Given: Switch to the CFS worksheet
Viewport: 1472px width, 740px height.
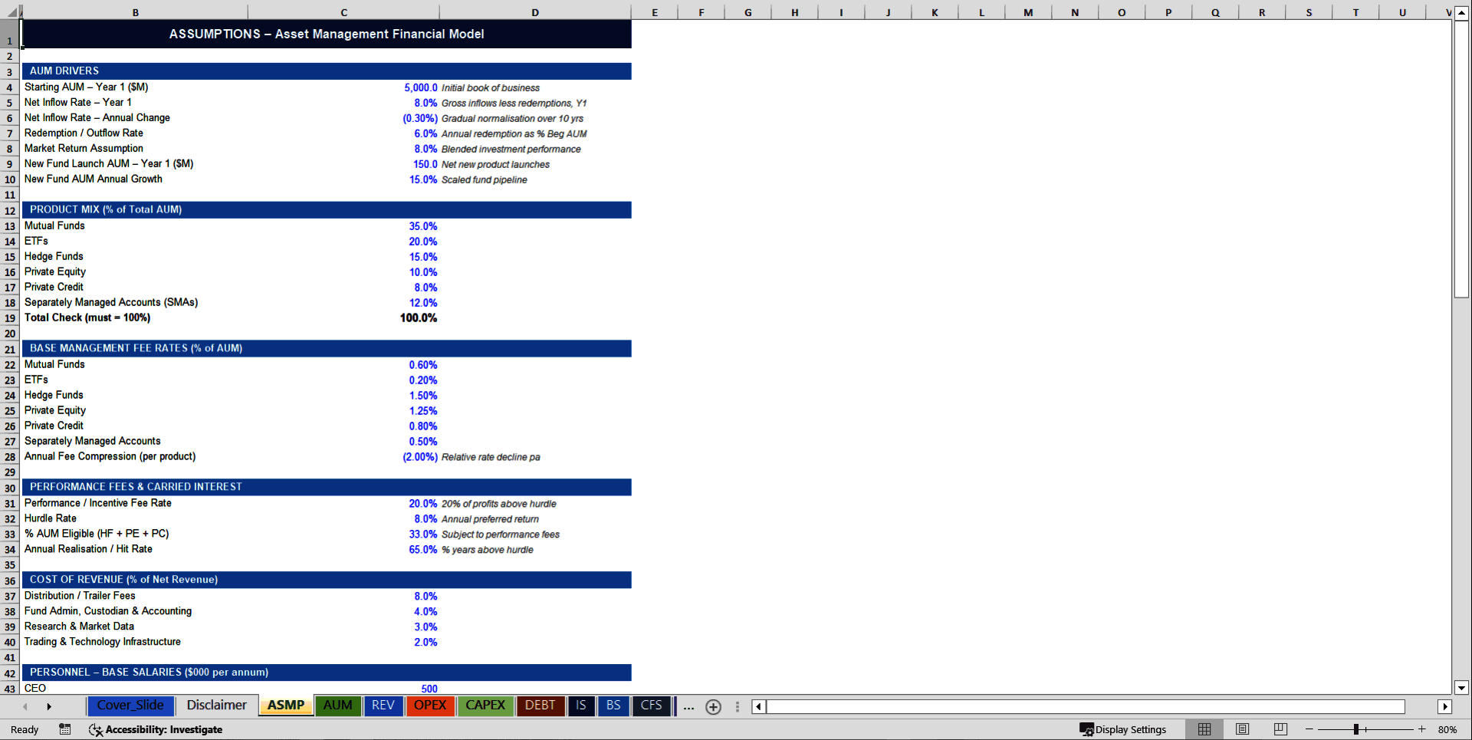Looking at the screenshot, I should coord(651,705).
